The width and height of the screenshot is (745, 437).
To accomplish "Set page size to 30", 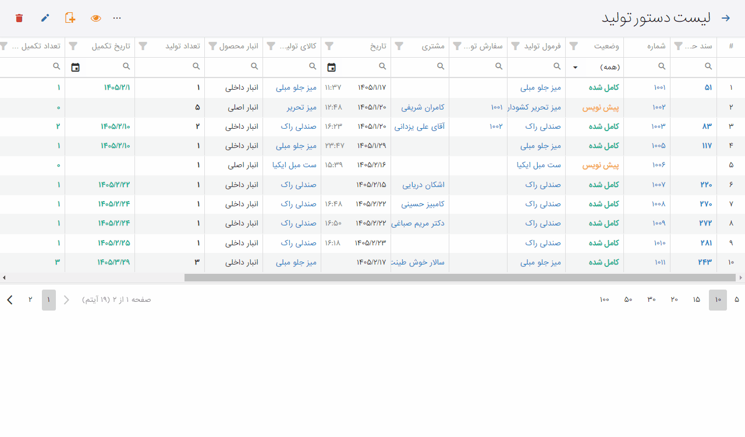I will [651, 299].
